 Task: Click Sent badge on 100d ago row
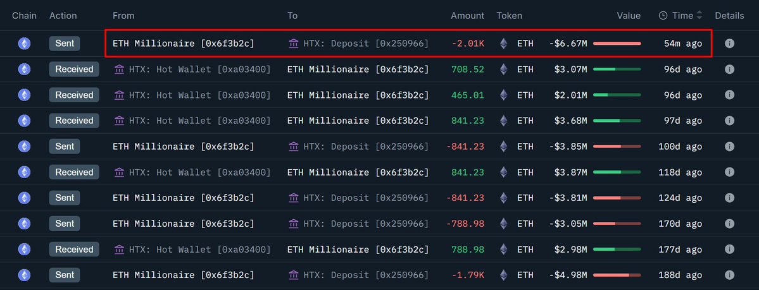click(x=65, y=147)
